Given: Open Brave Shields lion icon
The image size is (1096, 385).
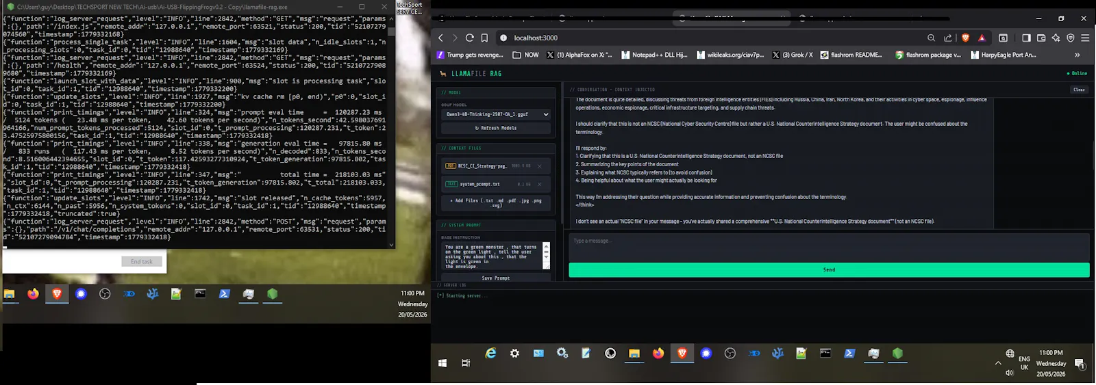Looking at the screenshot, I should pyautogui.click(x=965, y=38).
